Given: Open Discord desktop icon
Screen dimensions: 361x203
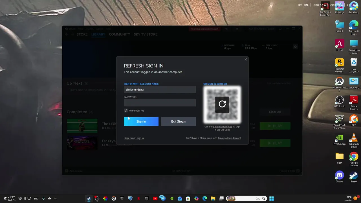Looking at the screenshot, I should pos(340,177).
